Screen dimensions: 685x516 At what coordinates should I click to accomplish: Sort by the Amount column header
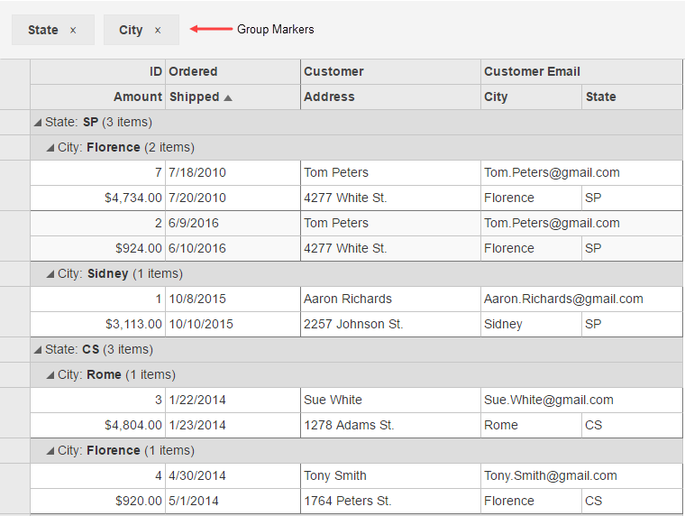pos(137,97)
